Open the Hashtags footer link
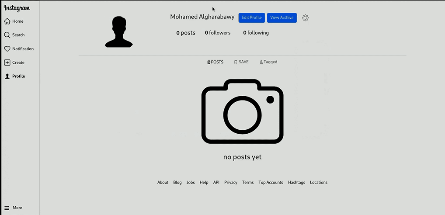This screenshot has width=445, height=215. tap(296, 182)
